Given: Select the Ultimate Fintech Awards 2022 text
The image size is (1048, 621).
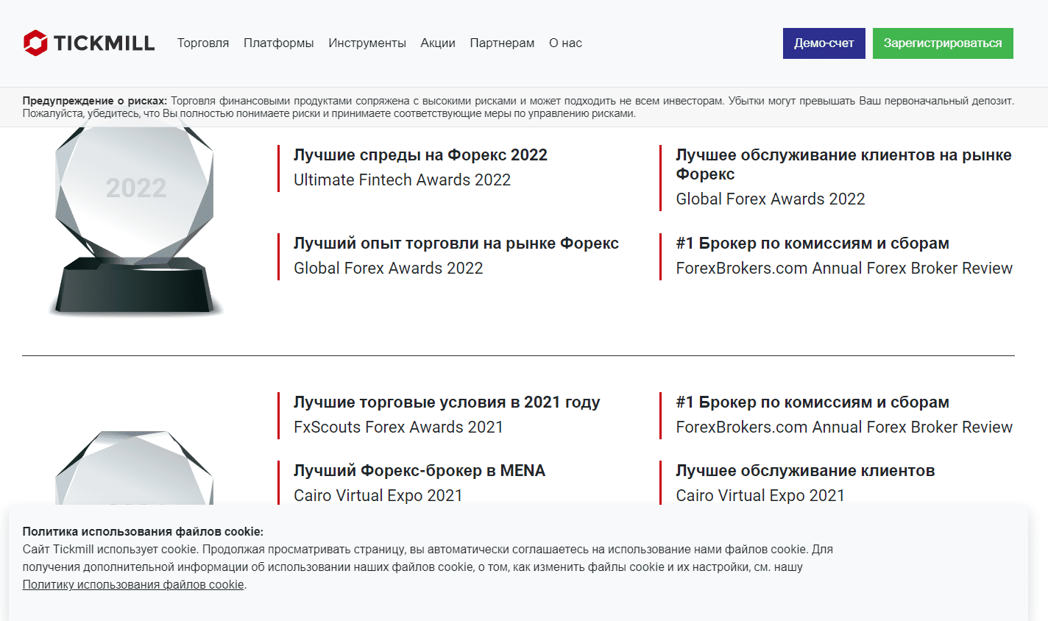Looking at the screenshot, I should pyautogui.click(x=402, y=180).
